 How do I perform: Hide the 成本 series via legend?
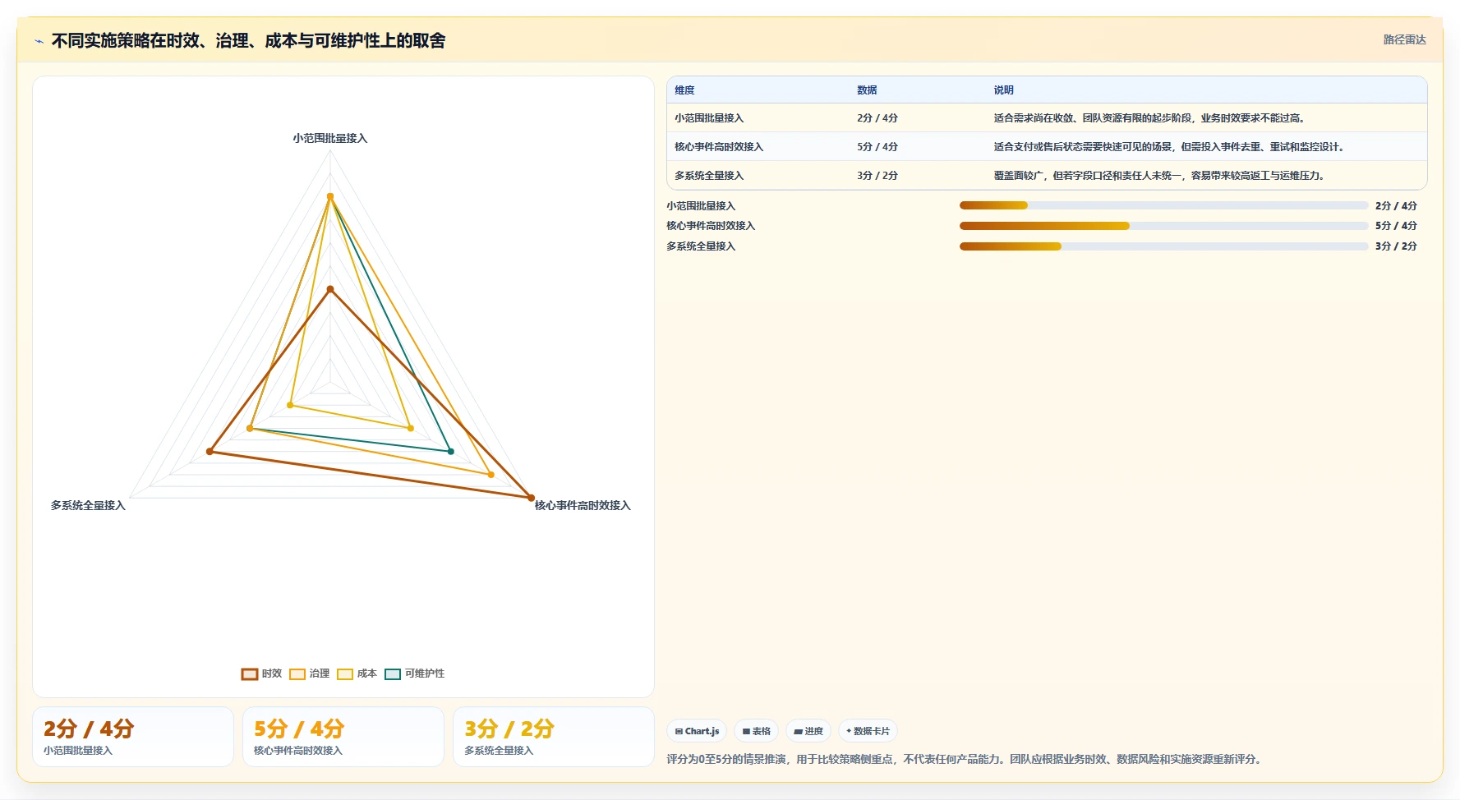point(357,674)
